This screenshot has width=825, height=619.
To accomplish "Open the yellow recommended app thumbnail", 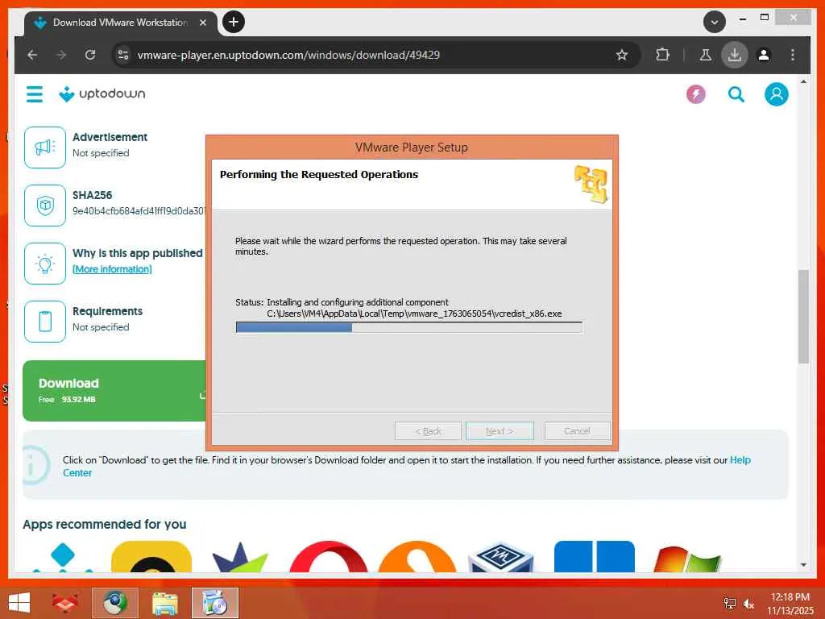I will (x=151, y=557).
